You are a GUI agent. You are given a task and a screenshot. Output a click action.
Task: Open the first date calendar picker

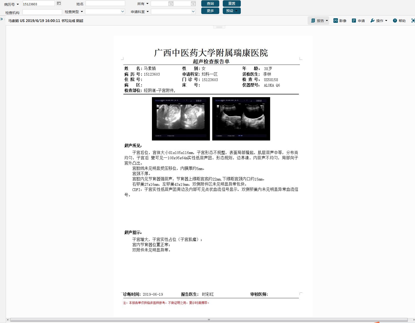coord(170,4)
